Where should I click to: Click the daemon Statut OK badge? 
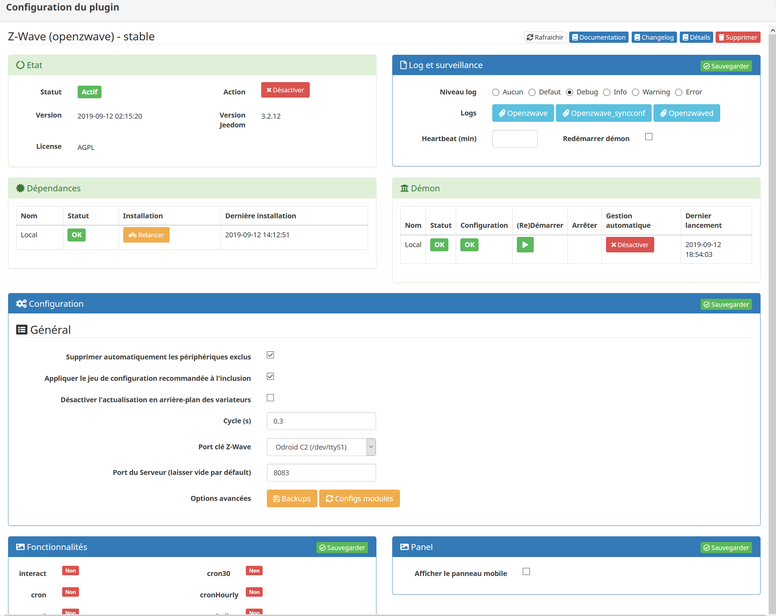pyautogui.click(x=439, y=245)
